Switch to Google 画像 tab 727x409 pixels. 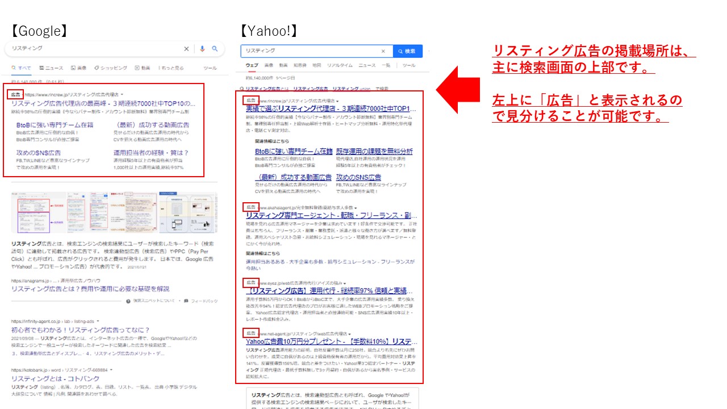[78, 68]
